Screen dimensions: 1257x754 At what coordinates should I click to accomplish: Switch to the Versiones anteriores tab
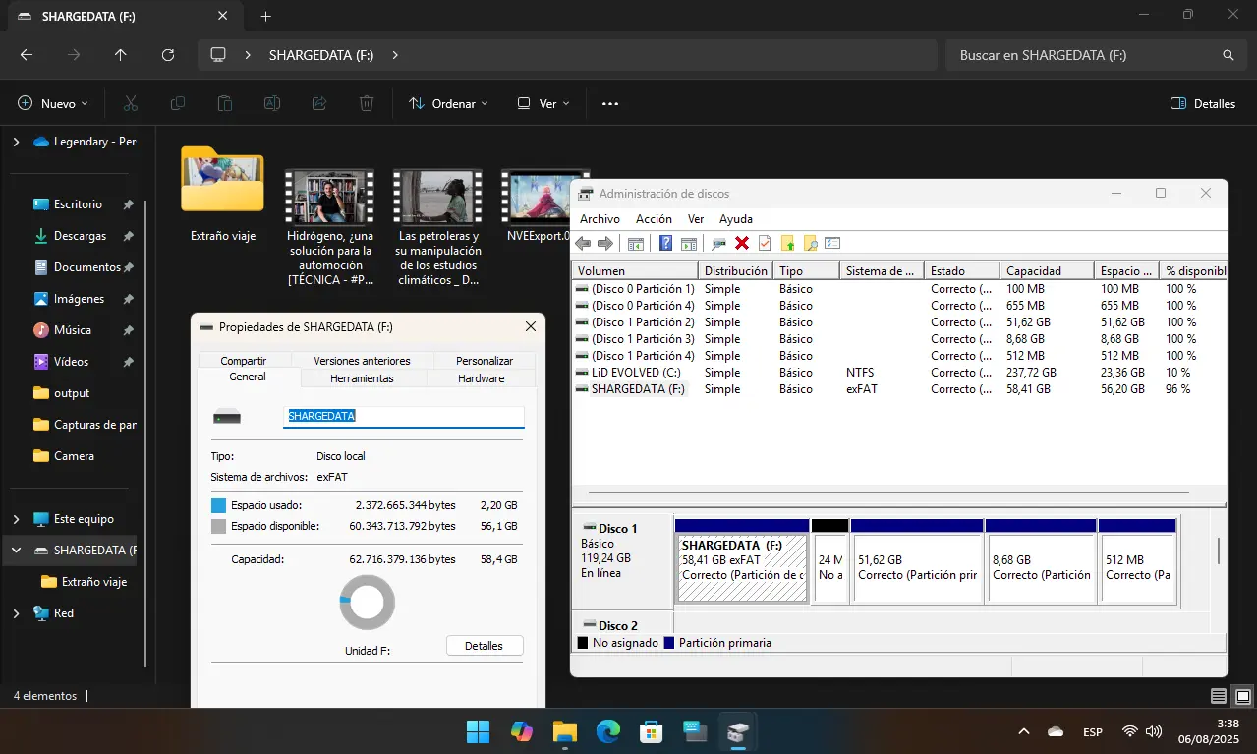[x=363, y=361]
